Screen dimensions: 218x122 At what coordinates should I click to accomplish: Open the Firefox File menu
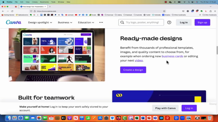tap(16, 2)
